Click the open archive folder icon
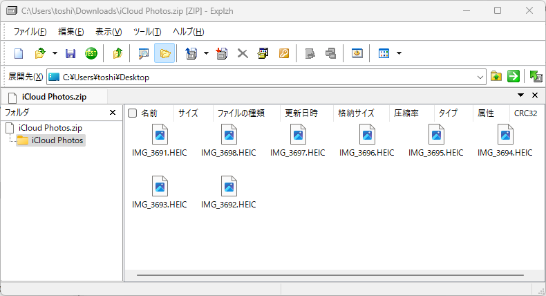 (40, 53)
